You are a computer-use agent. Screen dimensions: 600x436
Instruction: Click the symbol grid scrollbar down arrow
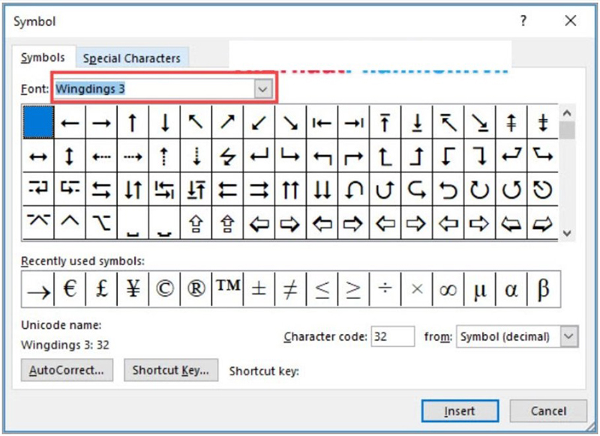567,233
